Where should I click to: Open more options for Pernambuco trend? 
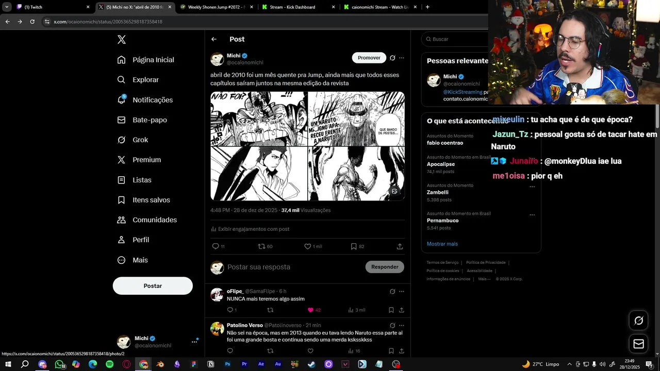532,215
